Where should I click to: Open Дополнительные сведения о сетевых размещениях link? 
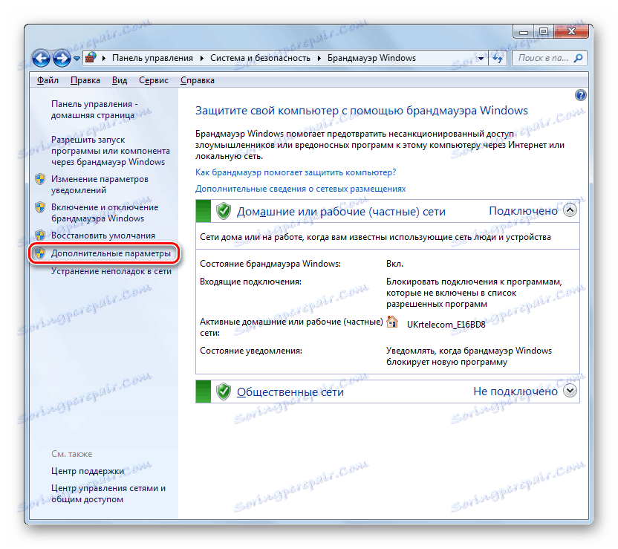[300, 189]
